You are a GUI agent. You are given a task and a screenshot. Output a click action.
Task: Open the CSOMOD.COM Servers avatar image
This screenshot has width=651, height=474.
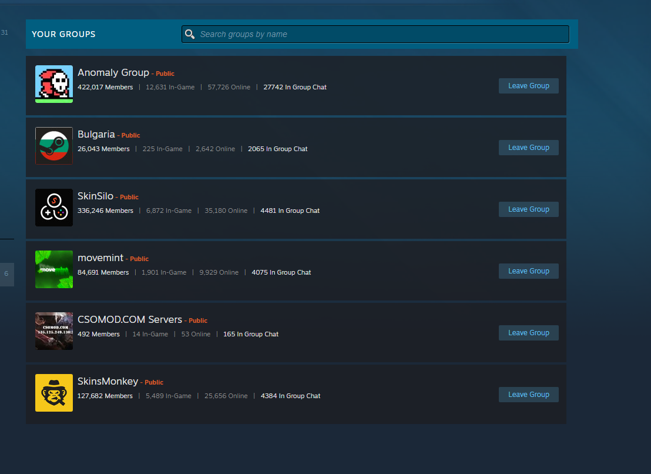tap(54, 331)
